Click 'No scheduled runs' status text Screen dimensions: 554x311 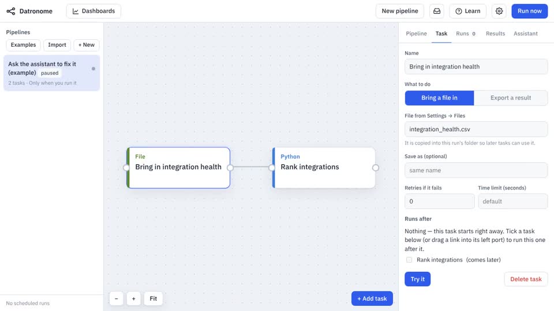28,304
